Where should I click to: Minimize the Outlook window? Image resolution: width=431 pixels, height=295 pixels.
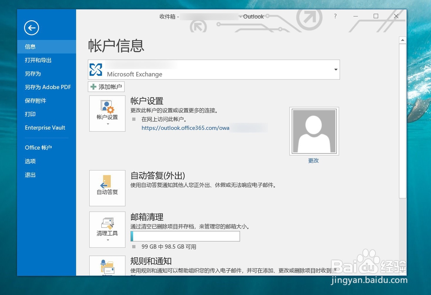click(x=356, y=16)
